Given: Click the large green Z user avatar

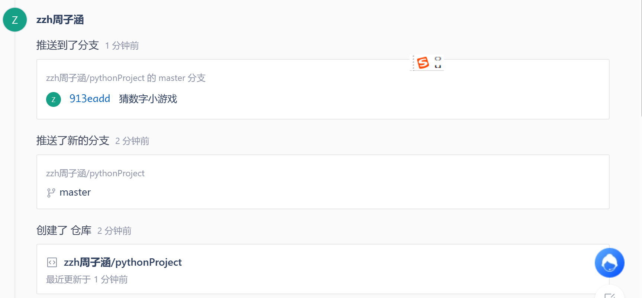Looking at the screenshot, I should 15,20.
